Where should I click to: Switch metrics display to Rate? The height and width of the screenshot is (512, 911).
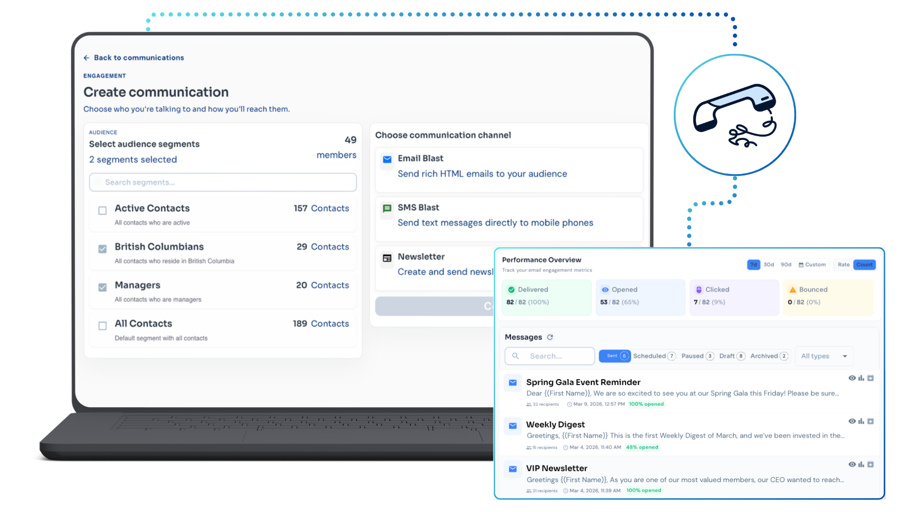(843, 265)
